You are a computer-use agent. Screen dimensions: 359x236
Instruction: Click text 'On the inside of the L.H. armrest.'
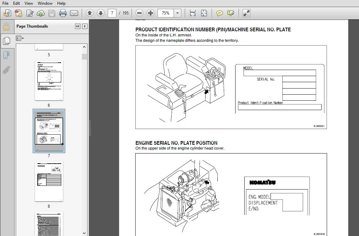click(x=164, y=35)
